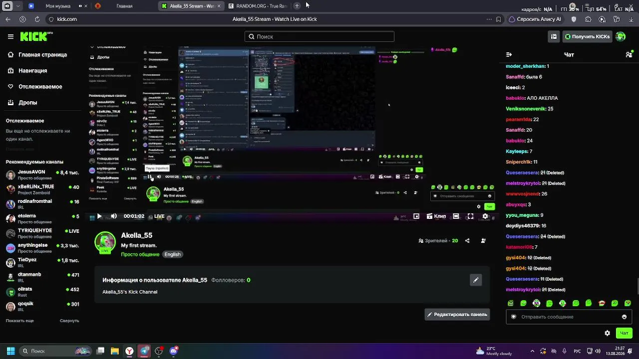Switch to RANDOM.ORG browser tab
Viewport: 639px width, 359px height.
(259, 6)
